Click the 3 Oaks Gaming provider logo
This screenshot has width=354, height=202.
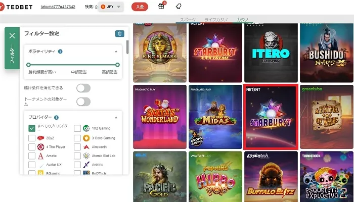coord(86,138)
